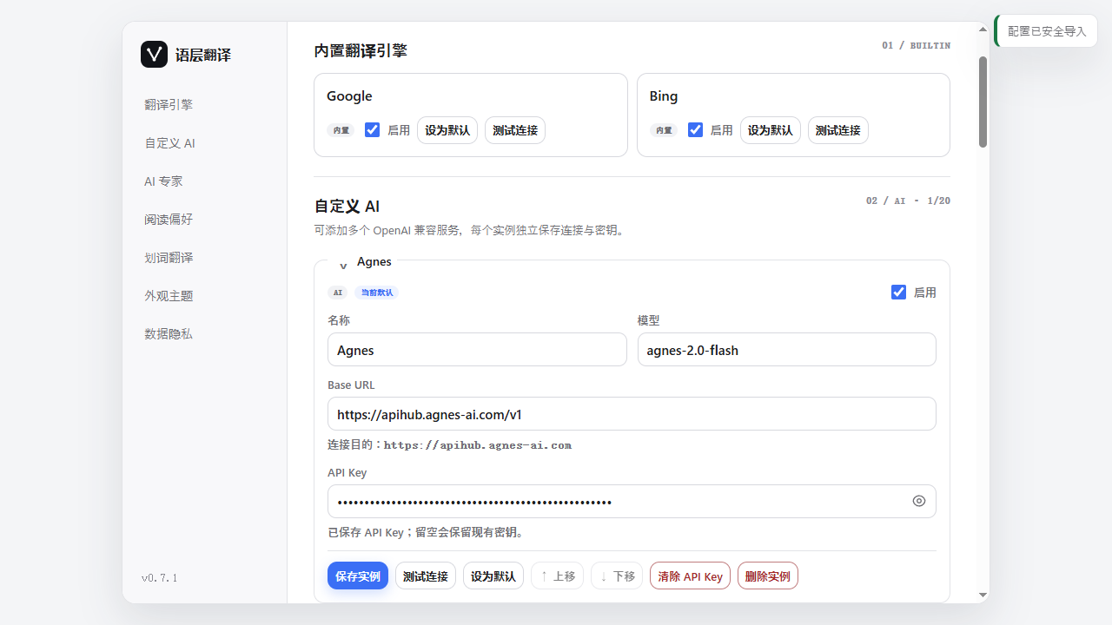This screenshot has height=625, width=1112.
Task: Click the 下移 move down button
Action: [x=617, y=576]
